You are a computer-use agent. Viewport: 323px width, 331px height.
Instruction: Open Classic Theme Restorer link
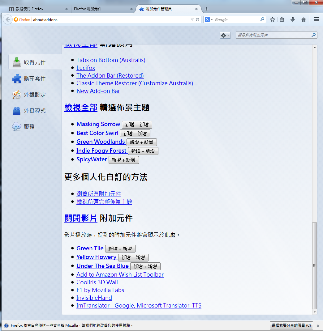click(x=135, y=83)
